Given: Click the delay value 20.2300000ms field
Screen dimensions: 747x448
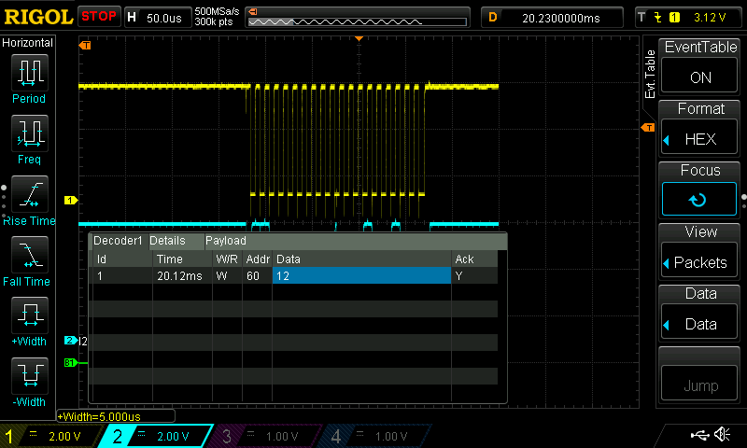Looking at the screenshot, I should [x=552, y=18].
